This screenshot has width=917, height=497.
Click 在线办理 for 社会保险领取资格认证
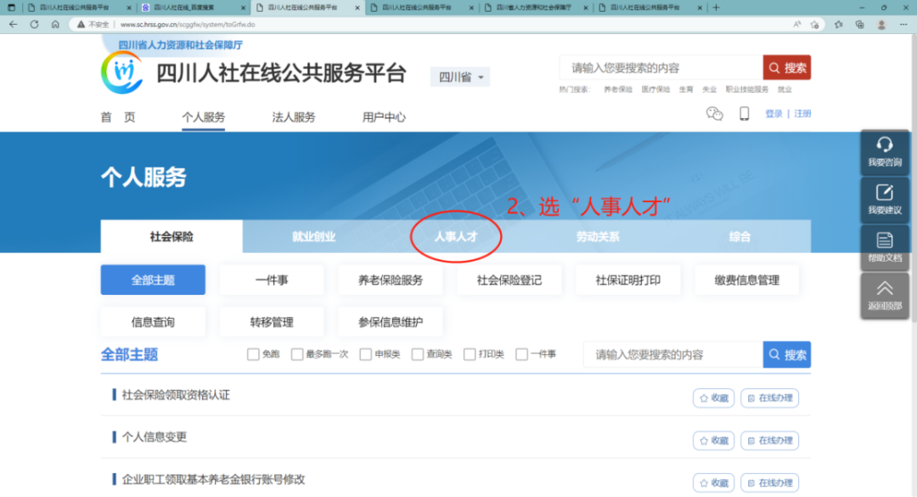coord(769,398)
